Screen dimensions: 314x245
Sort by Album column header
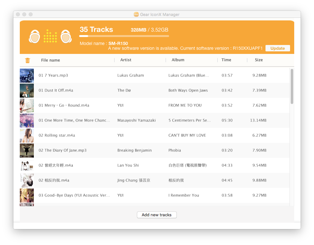click(x=178, y=60)
